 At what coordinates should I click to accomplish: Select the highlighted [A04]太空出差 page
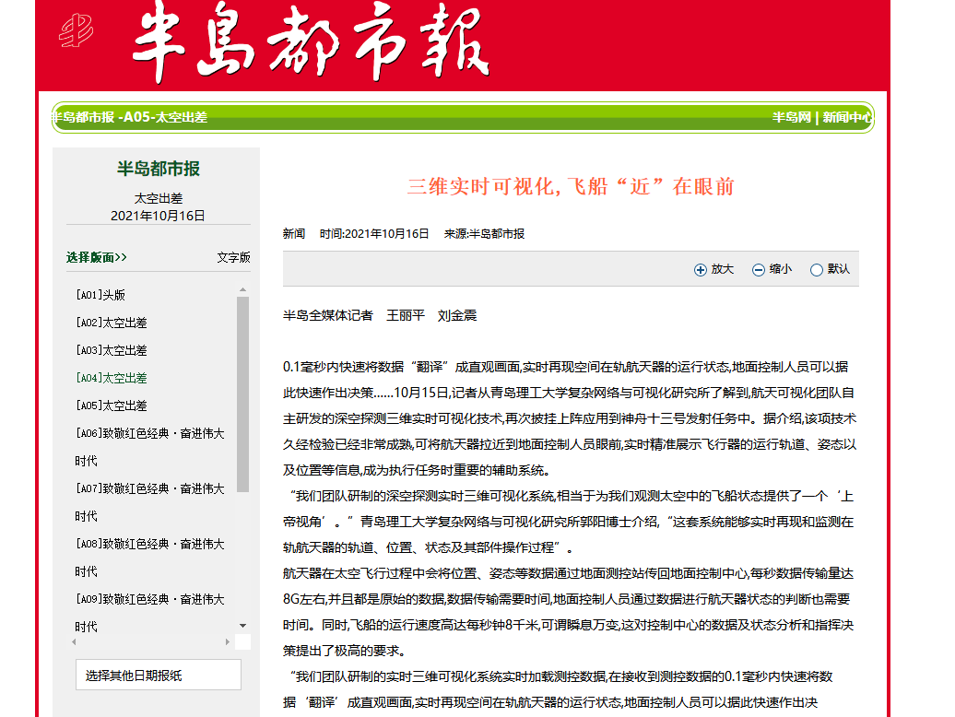112,378
